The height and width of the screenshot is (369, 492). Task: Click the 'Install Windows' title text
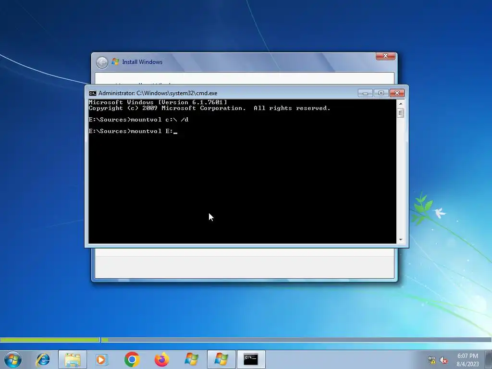pyautogui.click(x=142, y=62)
